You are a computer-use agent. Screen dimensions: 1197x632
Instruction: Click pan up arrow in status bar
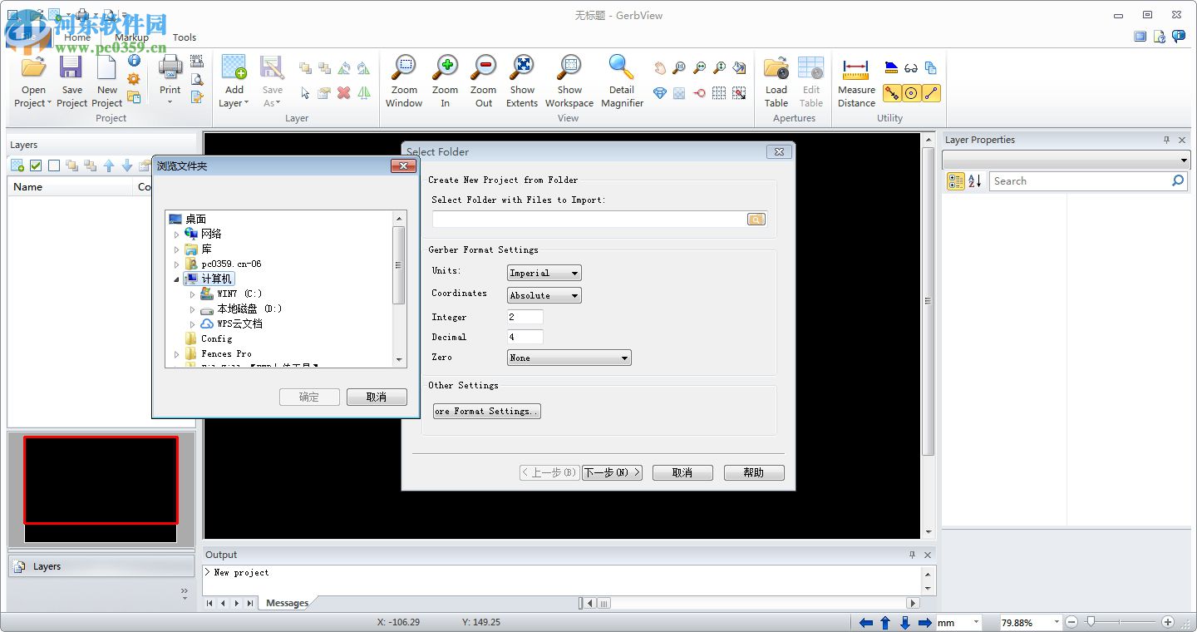point(885,622)
